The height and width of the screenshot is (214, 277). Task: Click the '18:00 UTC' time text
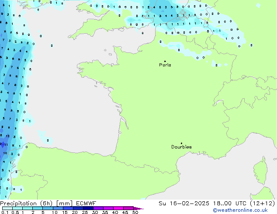point(229,204)
